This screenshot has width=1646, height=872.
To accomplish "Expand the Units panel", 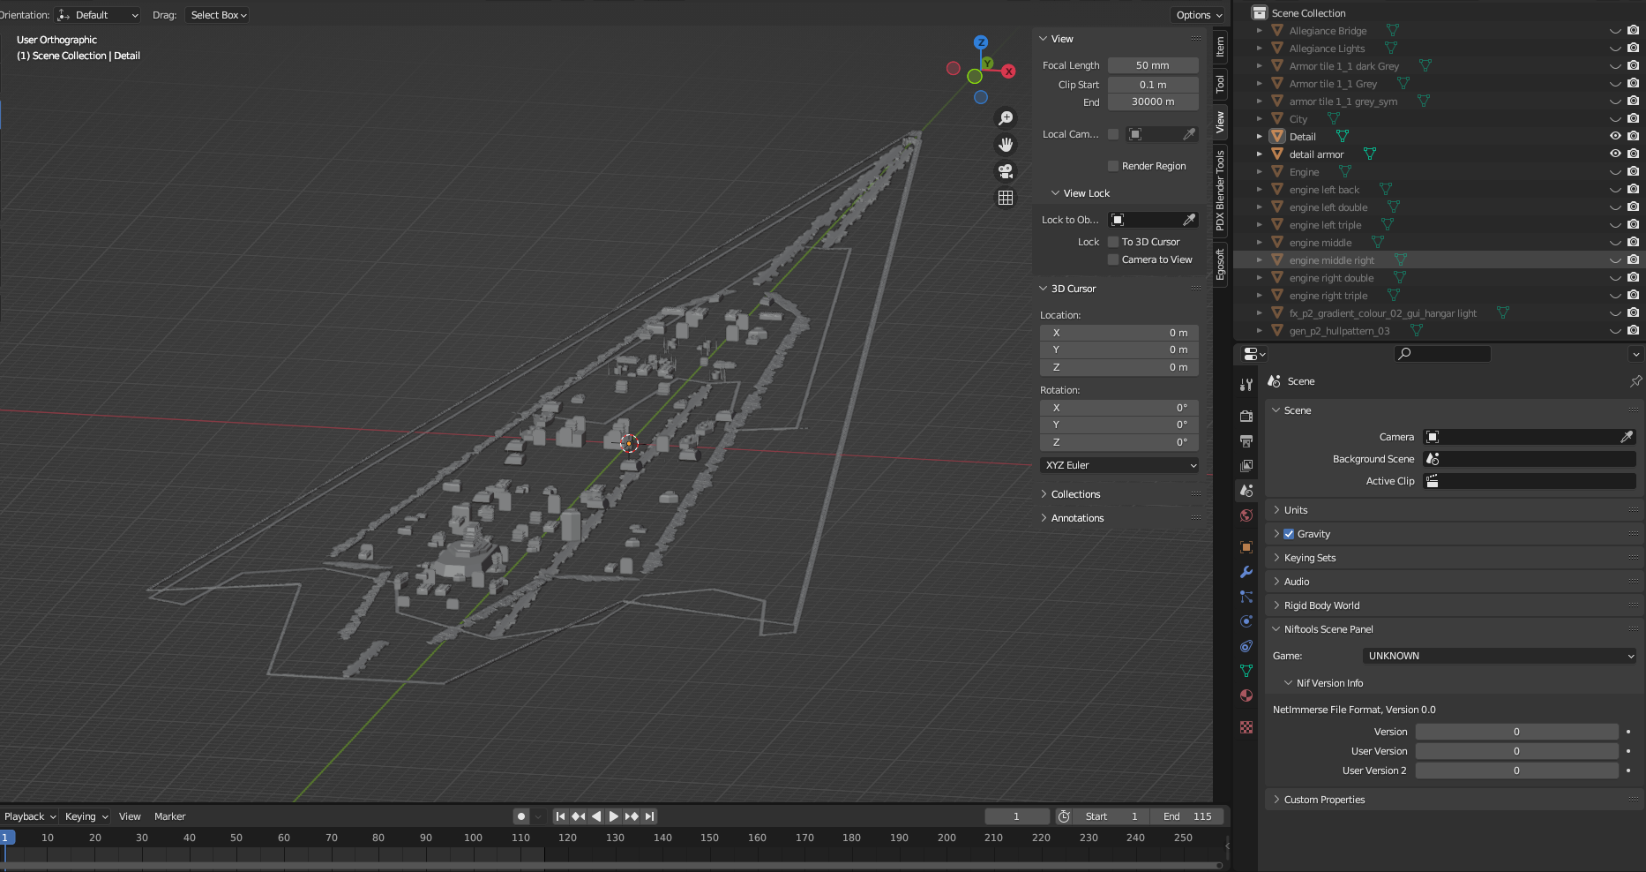I will pos(1296,510).
